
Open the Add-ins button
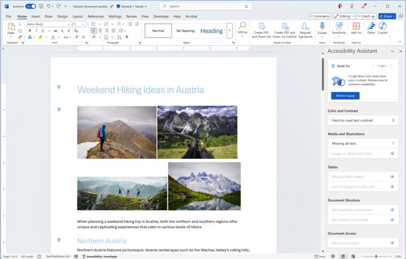click(356, 28)
